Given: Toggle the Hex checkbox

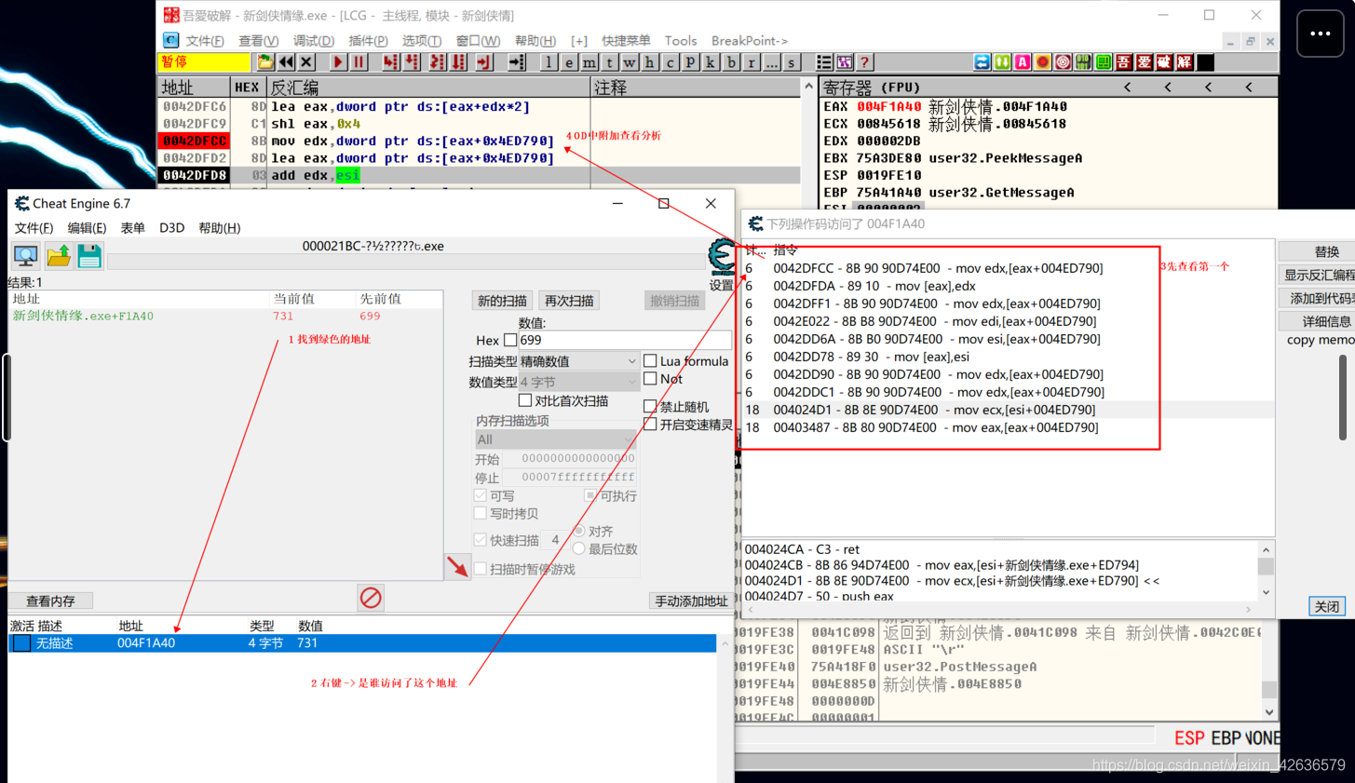Looking at the screenshot, I should (x=510, y=340).
